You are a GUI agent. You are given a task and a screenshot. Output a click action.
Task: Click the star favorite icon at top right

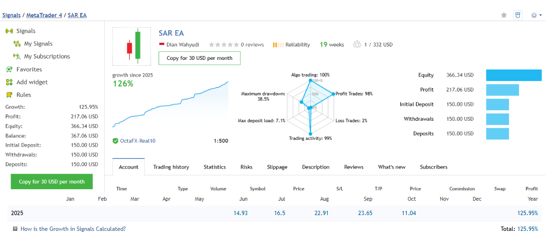504,15
